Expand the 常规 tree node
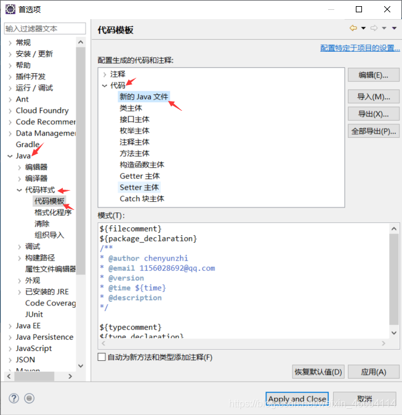Screen dimensions: 402x415 (10, 43)
